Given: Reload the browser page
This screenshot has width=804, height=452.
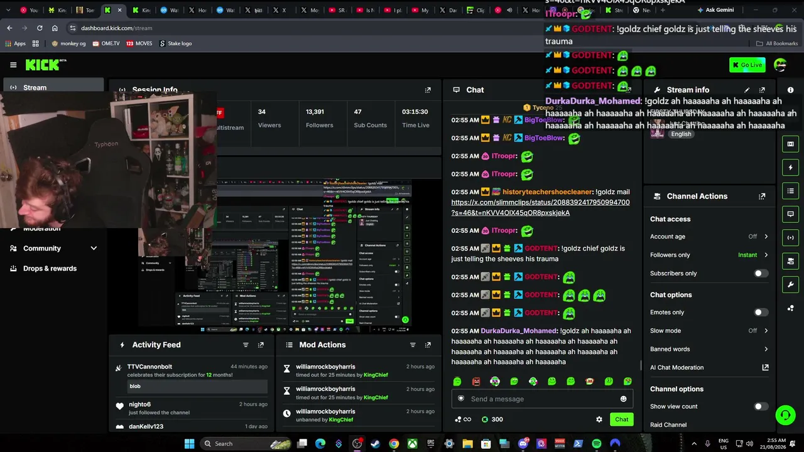Looking at the screenshot, I should [40, 28].
